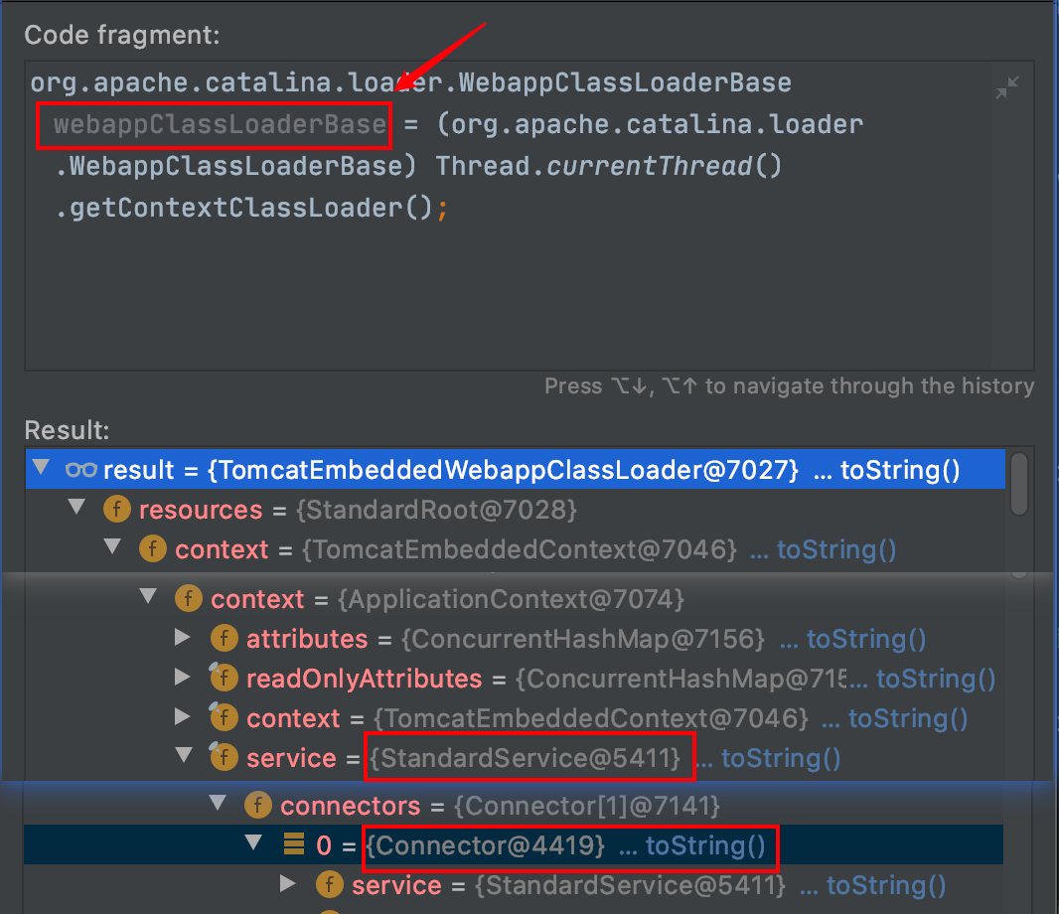Click the field icon beside attributes
Viewport: 1059px width, 914px height.
(x=224, y=639)
